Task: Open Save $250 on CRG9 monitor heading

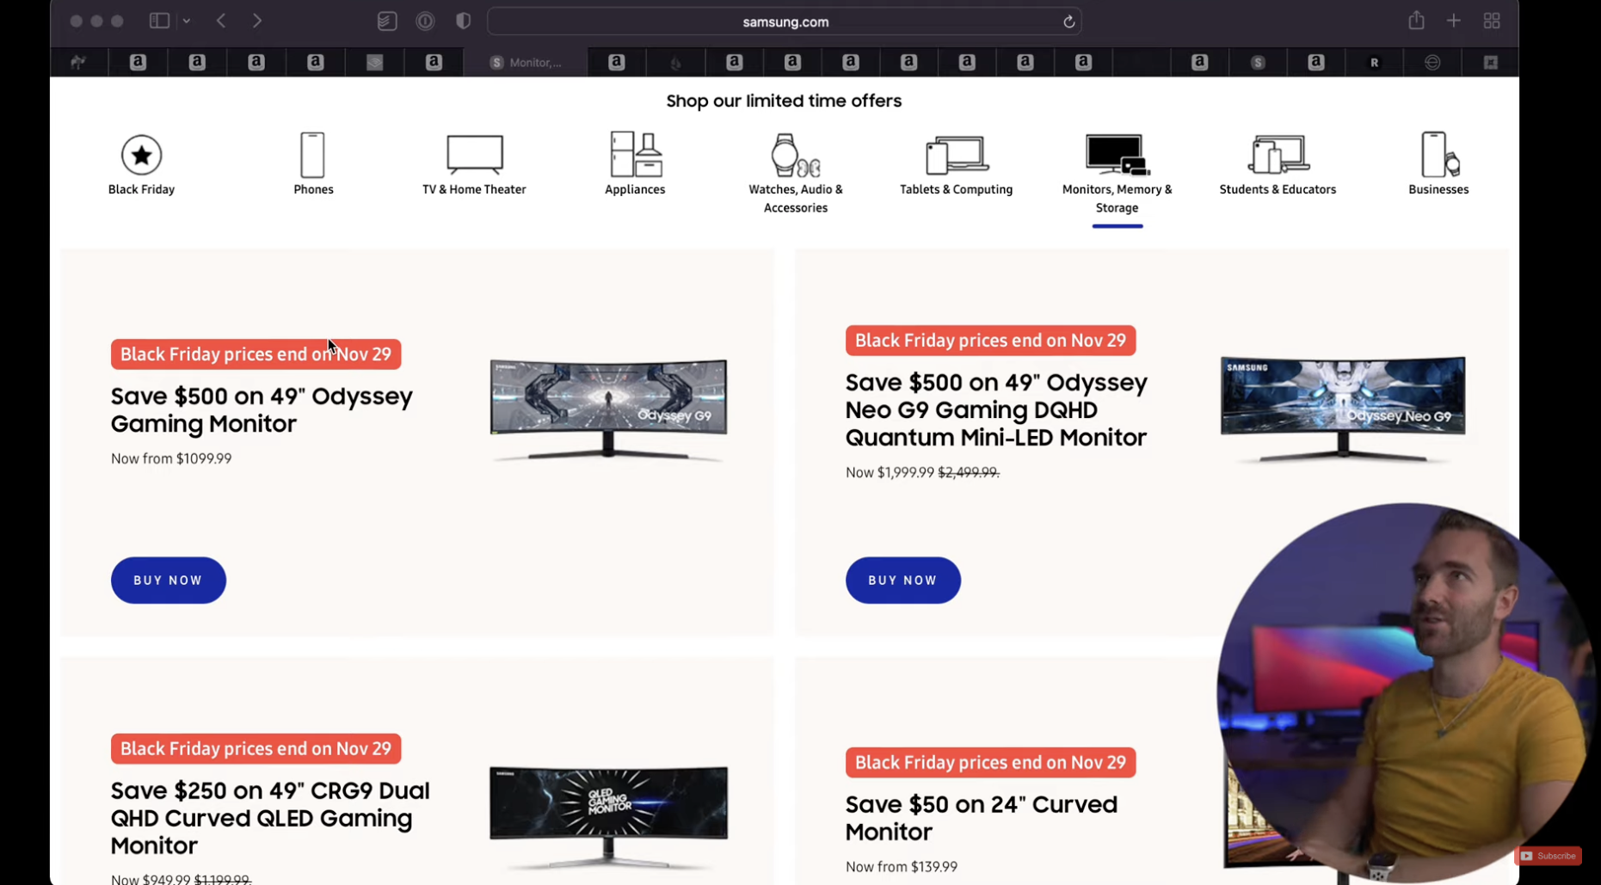Action: [270, 817]
